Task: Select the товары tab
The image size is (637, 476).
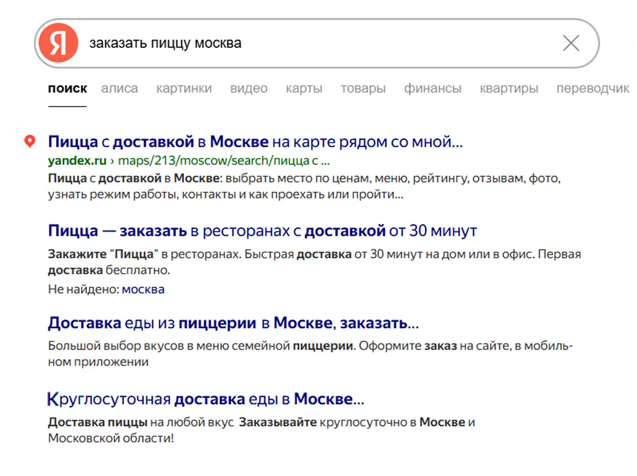Action: point(363,89)
